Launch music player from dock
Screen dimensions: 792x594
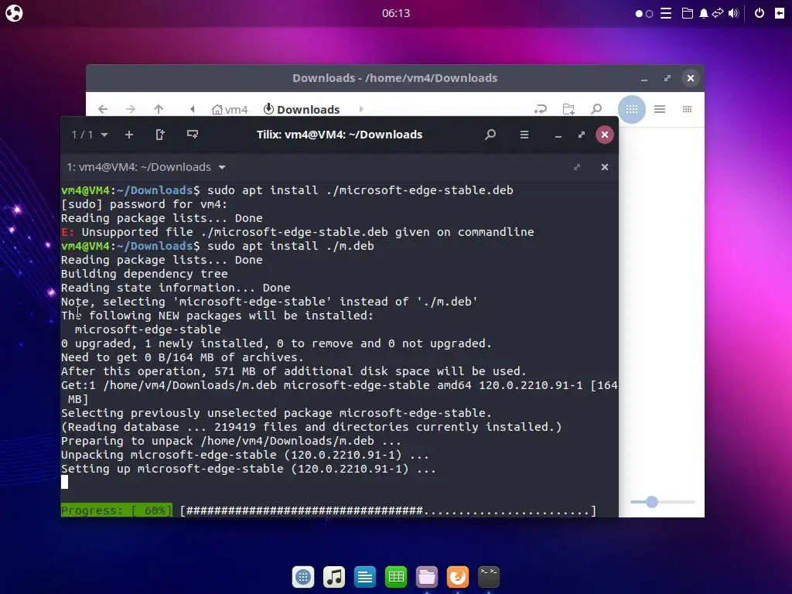(x=334, y=577)
